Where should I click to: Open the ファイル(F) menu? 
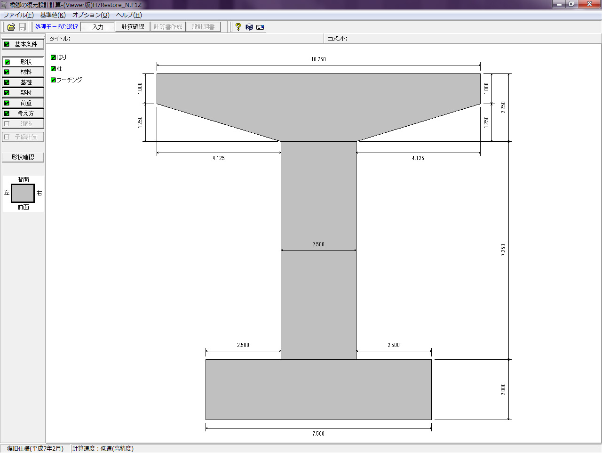18,15
